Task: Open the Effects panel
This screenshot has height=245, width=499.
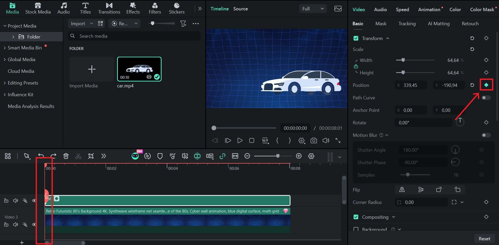Action: [133, 9]
